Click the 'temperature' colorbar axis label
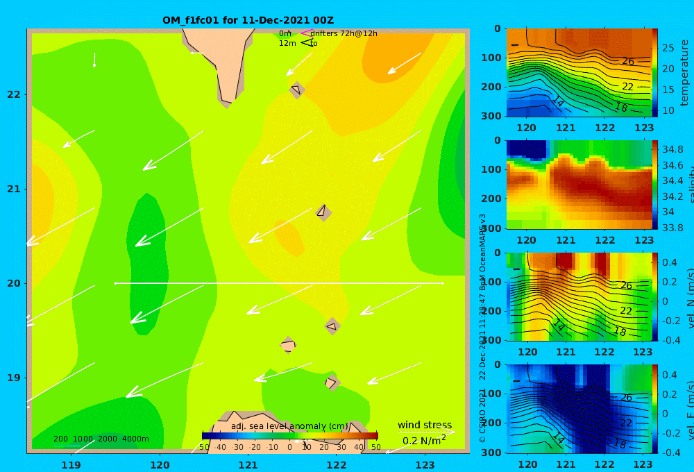The width and height of the screenshot is (694, 472). [684, 73]
